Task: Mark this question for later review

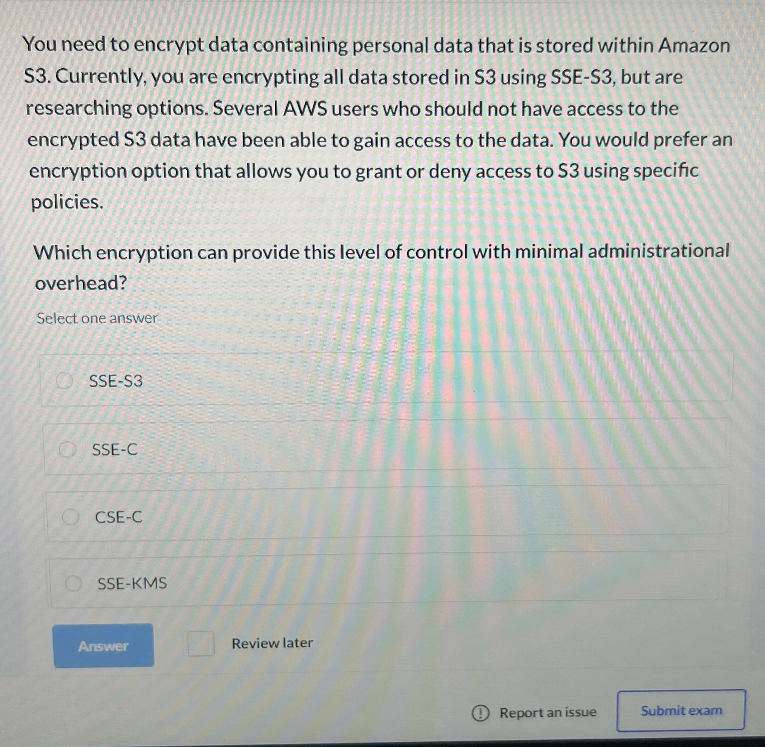Action: [x=201, y=644]
